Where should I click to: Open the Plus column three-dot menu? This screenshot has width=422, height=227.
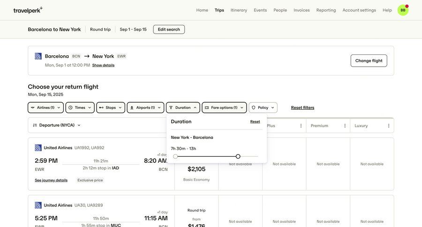click(301, 126)
